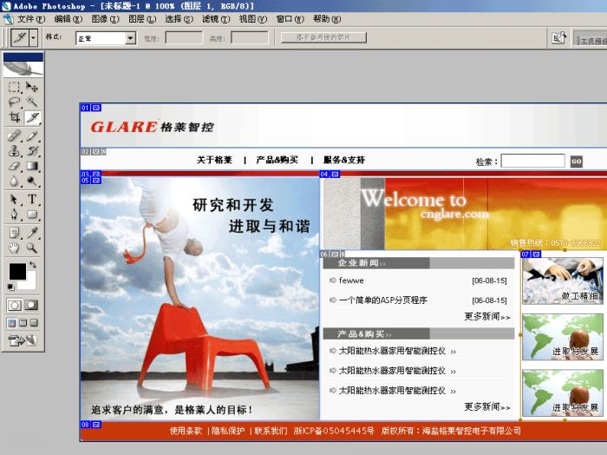The height and width of the screenshot is (455, 607).
Task: Open the 滤镜 (Filter) menu
Action: pyautogui.click(x=216, y=18)
